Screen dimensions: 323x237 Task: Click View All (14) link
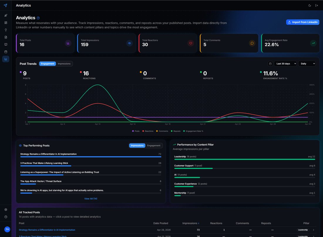point(91,199)
